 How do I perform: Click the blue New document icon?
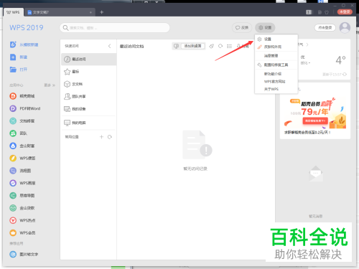(x=13, y=57)
